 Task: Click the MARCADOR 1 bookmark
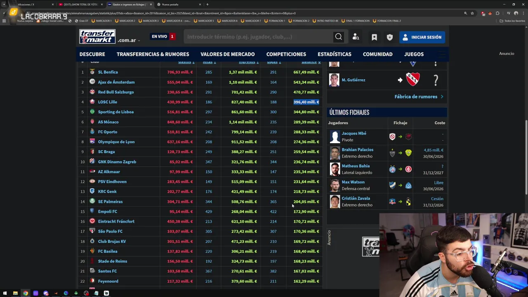[x=101, y=21]
